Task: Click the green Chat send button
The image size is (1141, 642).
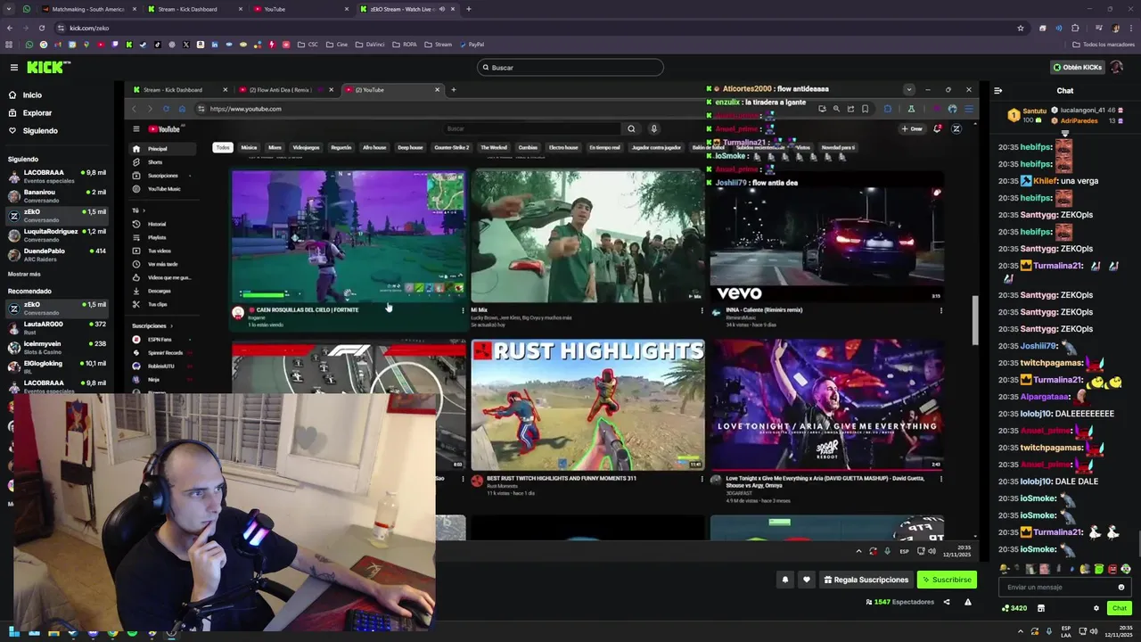Action: 1119,608
